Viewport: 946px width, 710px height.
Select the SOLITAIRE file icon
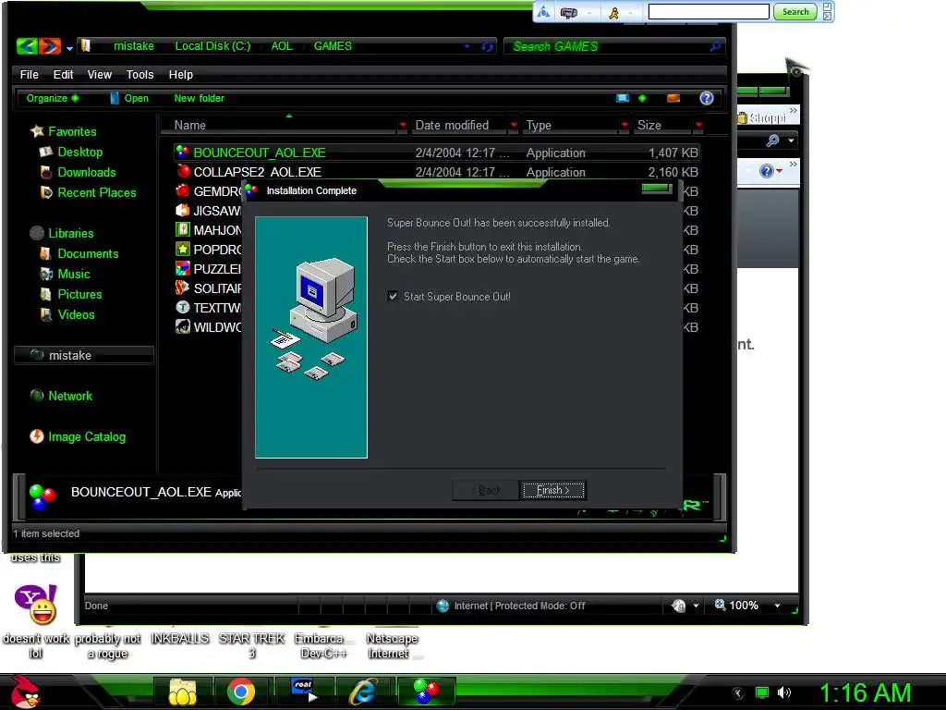[182, 288]
